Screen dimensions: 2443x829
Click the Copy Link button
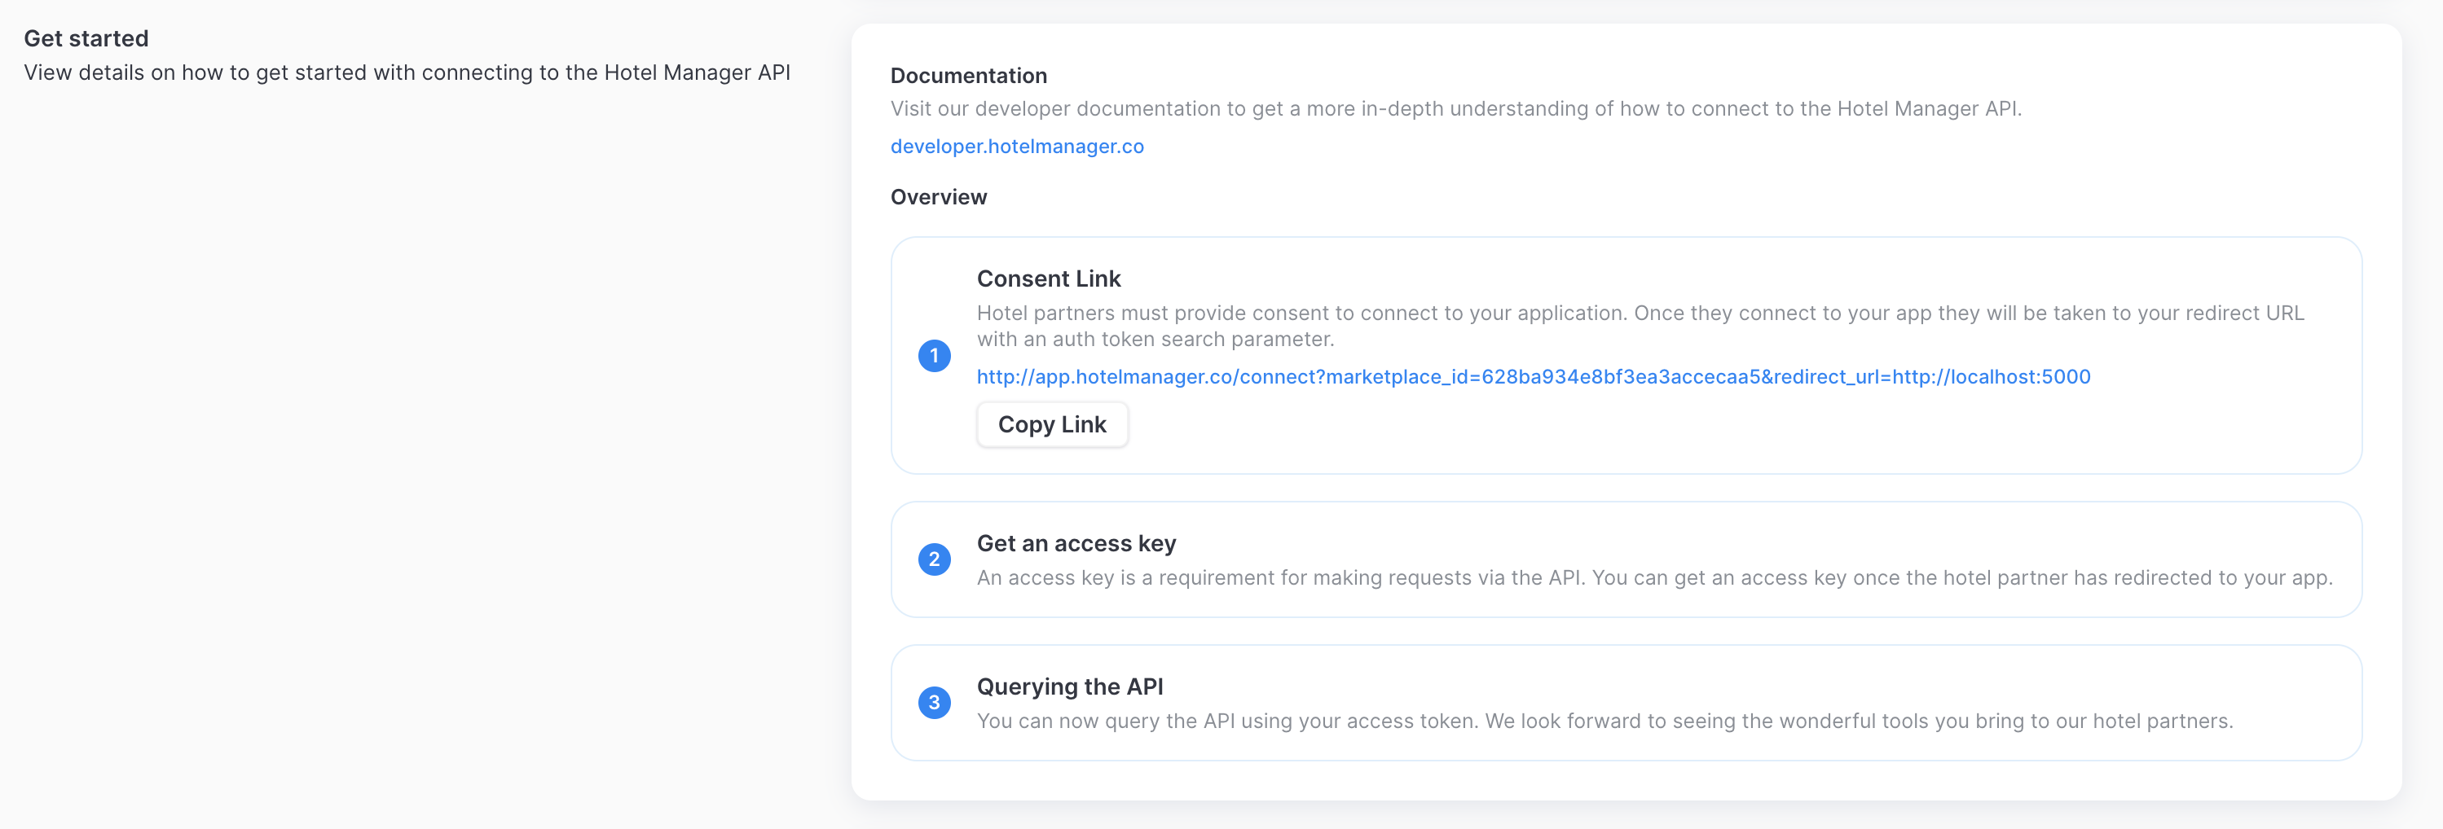point(1052,424)
